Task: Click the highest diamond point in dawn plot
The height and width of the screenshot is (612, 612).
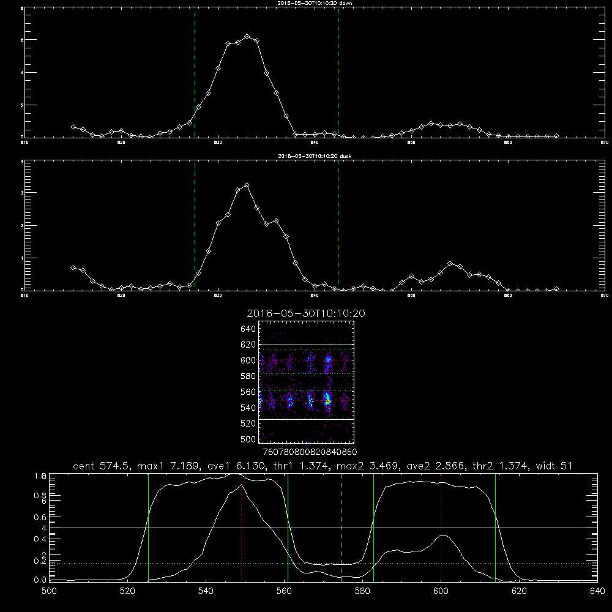Action: tap(247, 36)
